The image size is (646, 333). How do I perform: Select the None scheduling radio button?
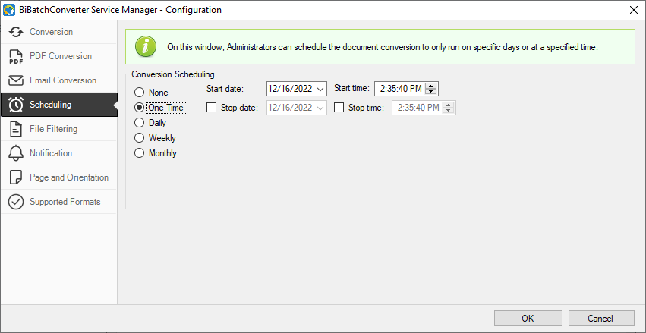click(x=140, y=93)
